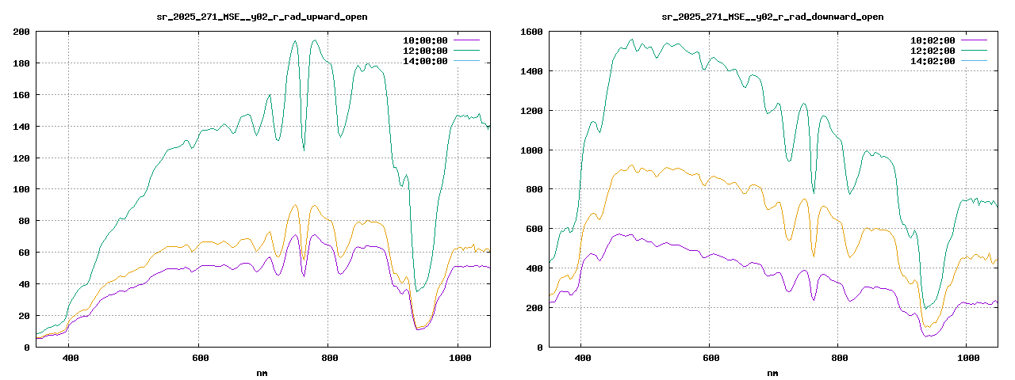Click orange line sample beside 12:00:00

click(466, 51)
